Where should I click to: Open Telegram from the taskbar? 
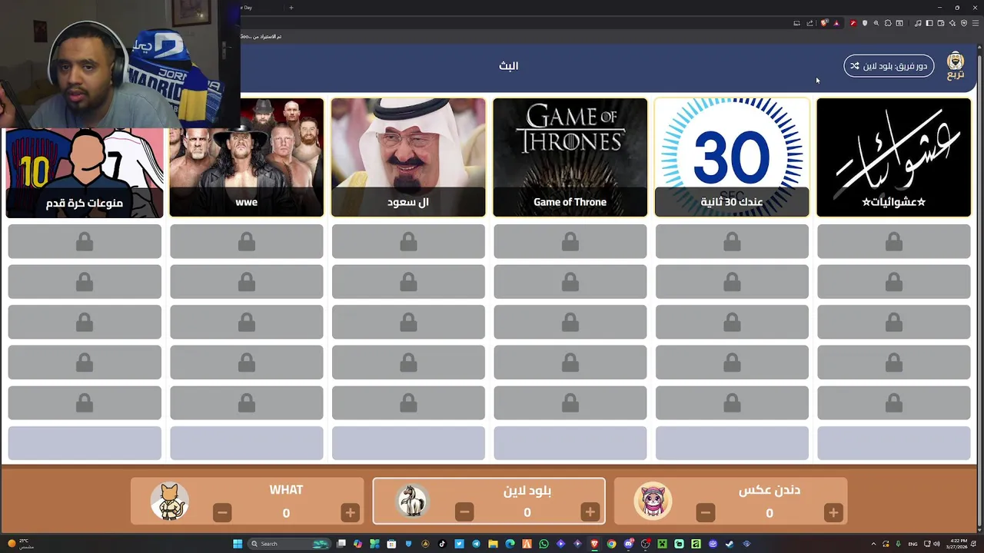[476, 544]
